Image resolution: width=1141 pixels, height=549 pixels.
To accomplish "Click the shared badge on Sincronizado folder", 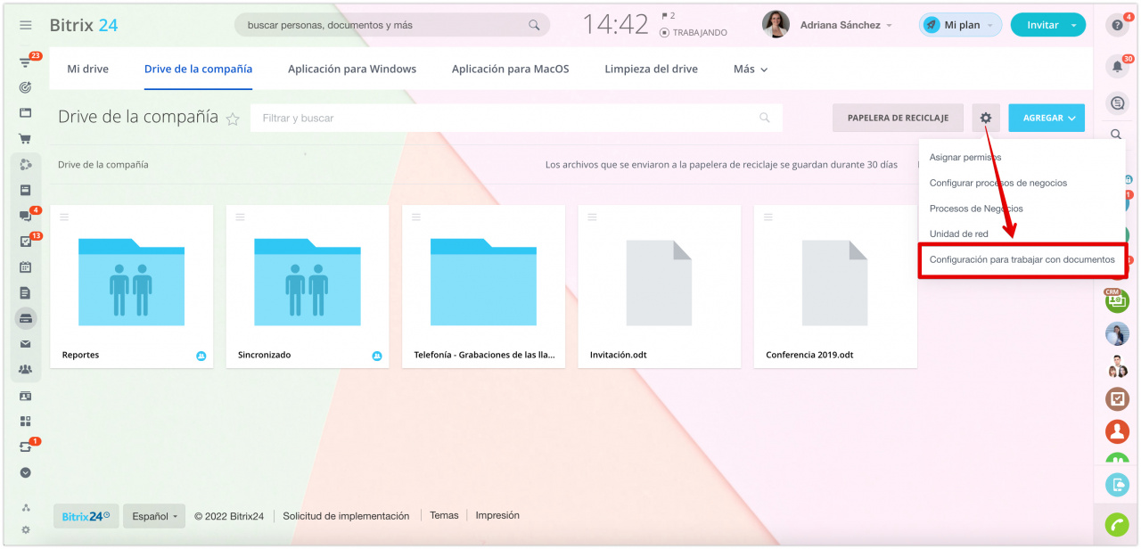I will (x=377, y=356).
